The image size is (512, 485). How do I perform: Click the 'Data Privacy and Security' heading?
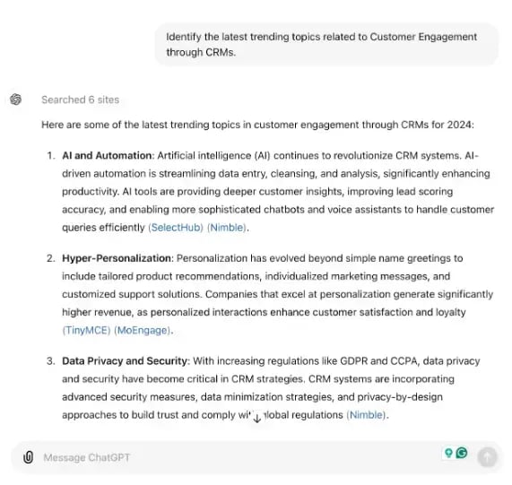click(125, 361)
